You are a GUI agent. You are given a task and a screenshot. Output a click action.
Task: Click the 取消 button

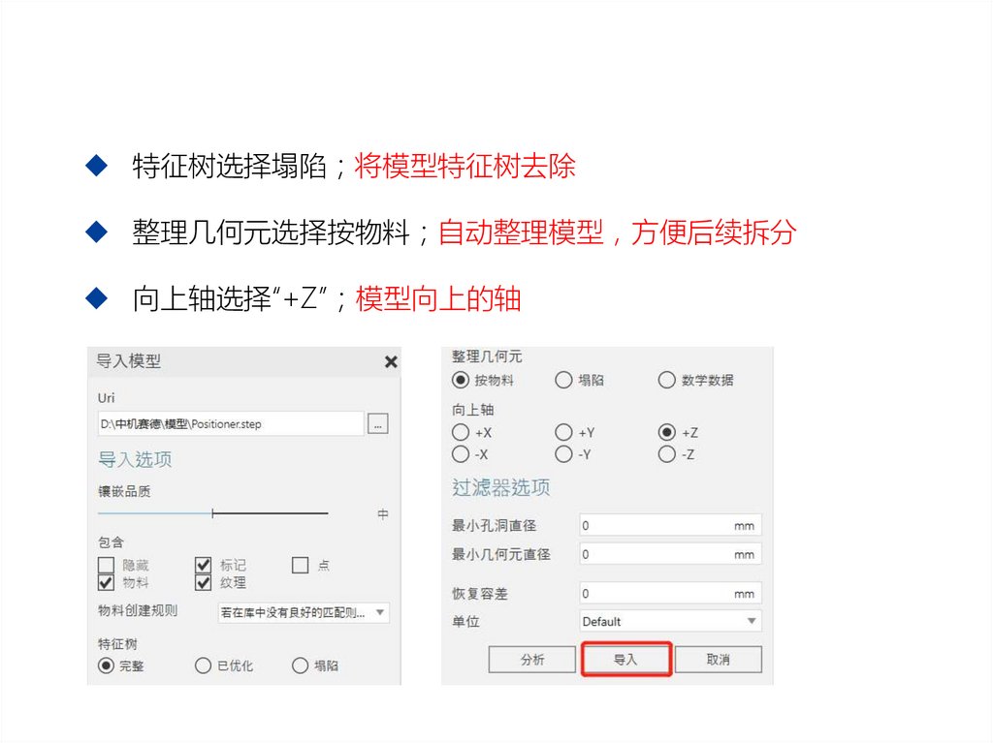[x=719, y=660]
